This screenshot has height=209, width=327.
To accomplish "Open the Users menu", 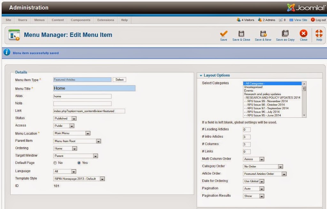I will [23, 20].
